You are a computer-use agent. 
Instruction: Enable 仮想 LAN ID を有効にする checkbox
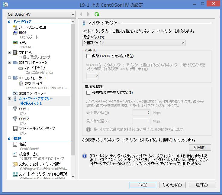pos(88,56)
